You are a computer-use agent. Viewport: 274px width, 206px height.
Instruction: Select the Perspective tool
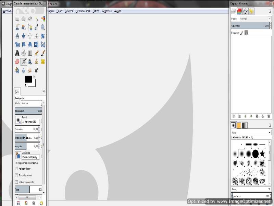30,45
